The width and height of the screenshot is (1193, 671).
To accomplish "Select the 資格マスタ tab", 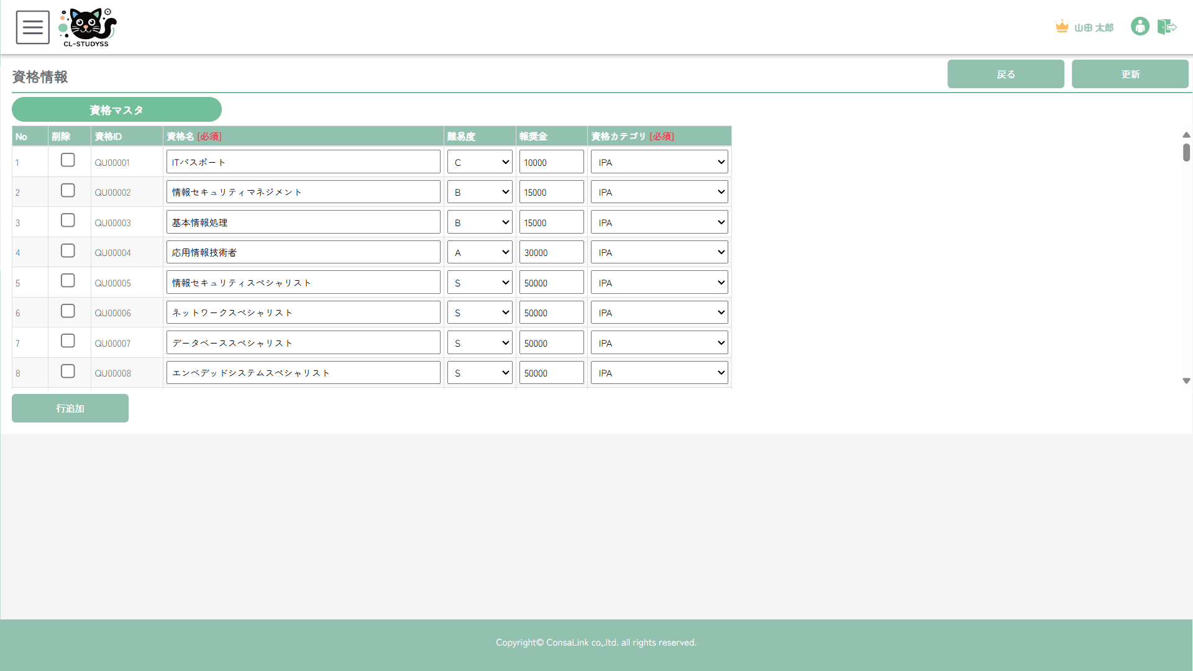I will click(117, 110).
